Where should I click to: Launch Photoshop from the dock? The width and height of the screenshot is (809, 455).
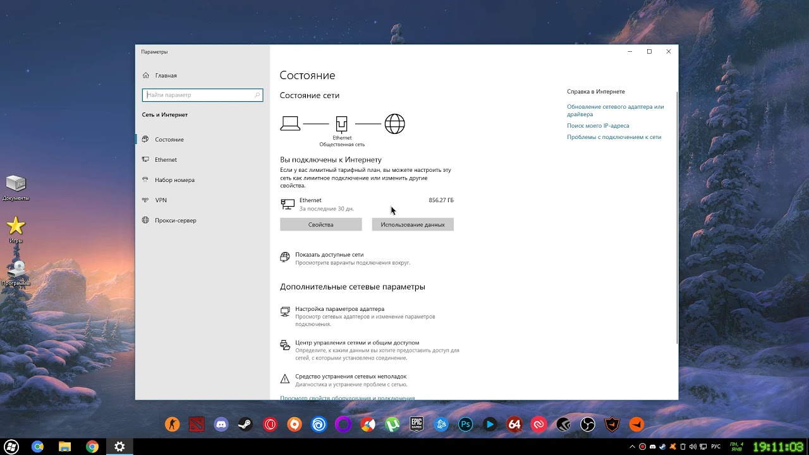(x=466, y=424)
